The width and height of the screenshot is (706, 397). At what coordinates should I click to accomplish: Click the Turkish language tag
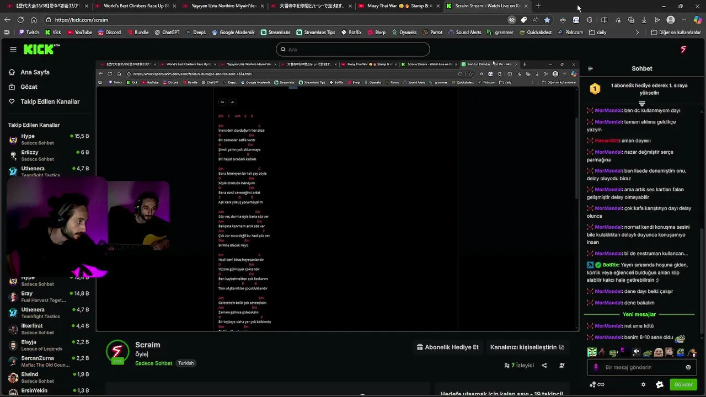coord(186,363)
